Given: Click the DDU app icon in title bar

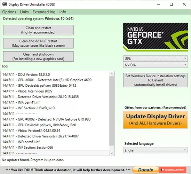Looking at the screenshot, I should (x=5, y=5).
